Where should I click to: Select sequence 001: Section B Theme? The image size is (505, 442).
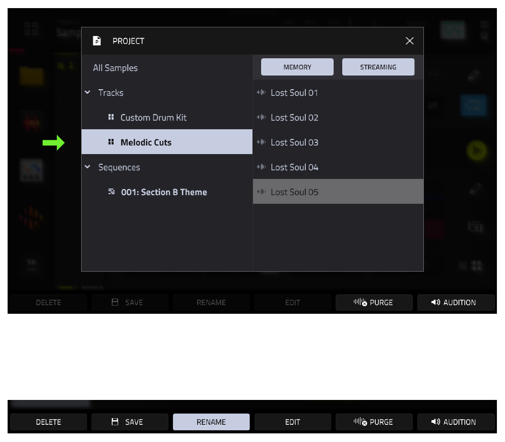167,192
